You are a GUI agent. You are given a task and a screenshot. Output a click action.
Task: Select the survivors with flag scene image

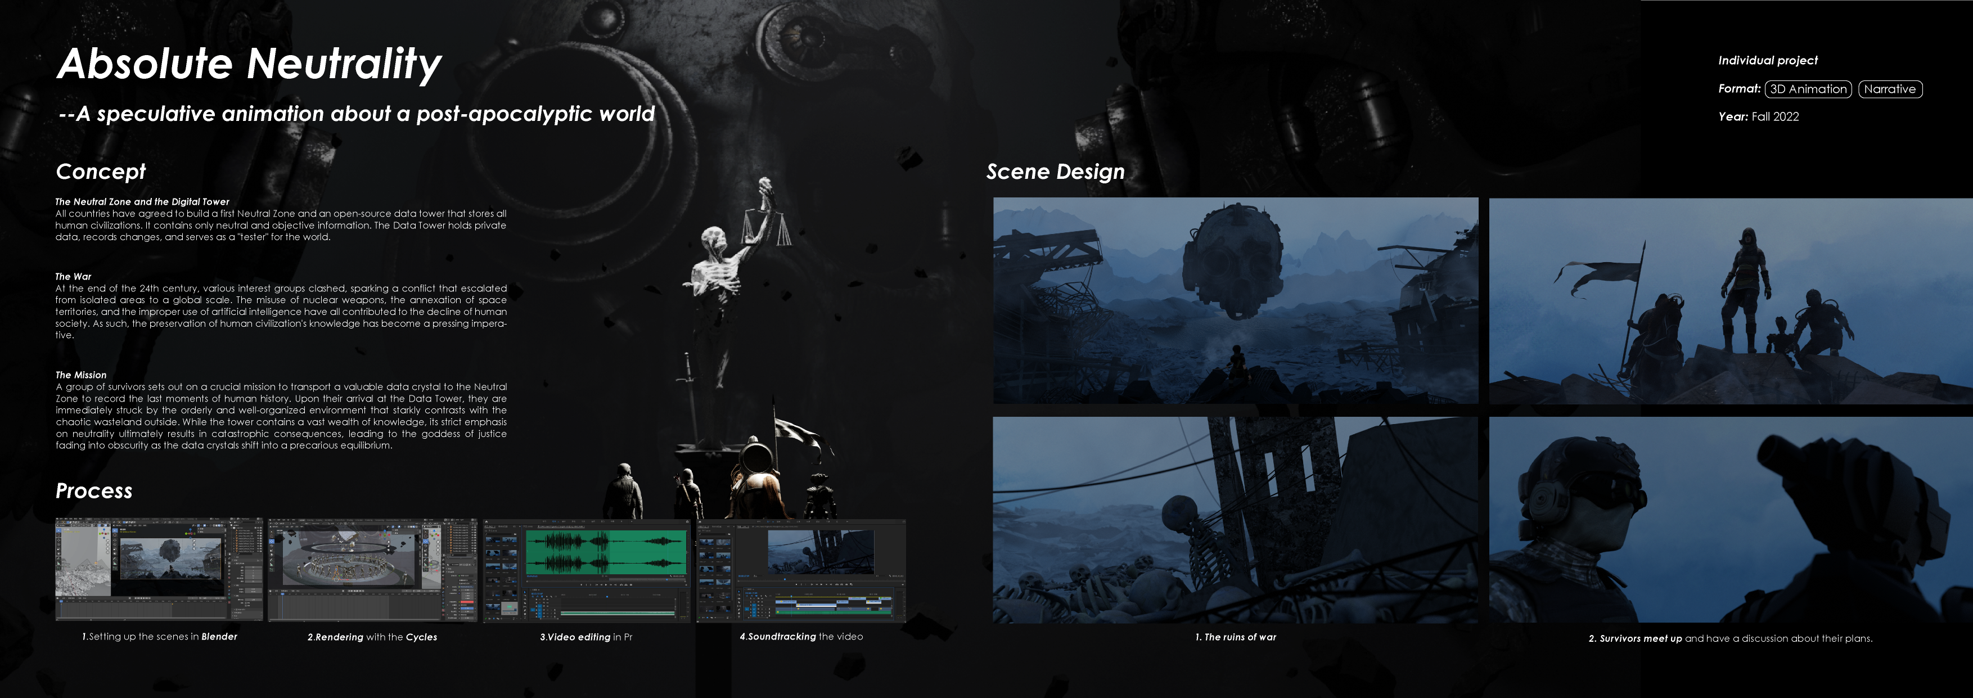click(x=1730, y=300)
